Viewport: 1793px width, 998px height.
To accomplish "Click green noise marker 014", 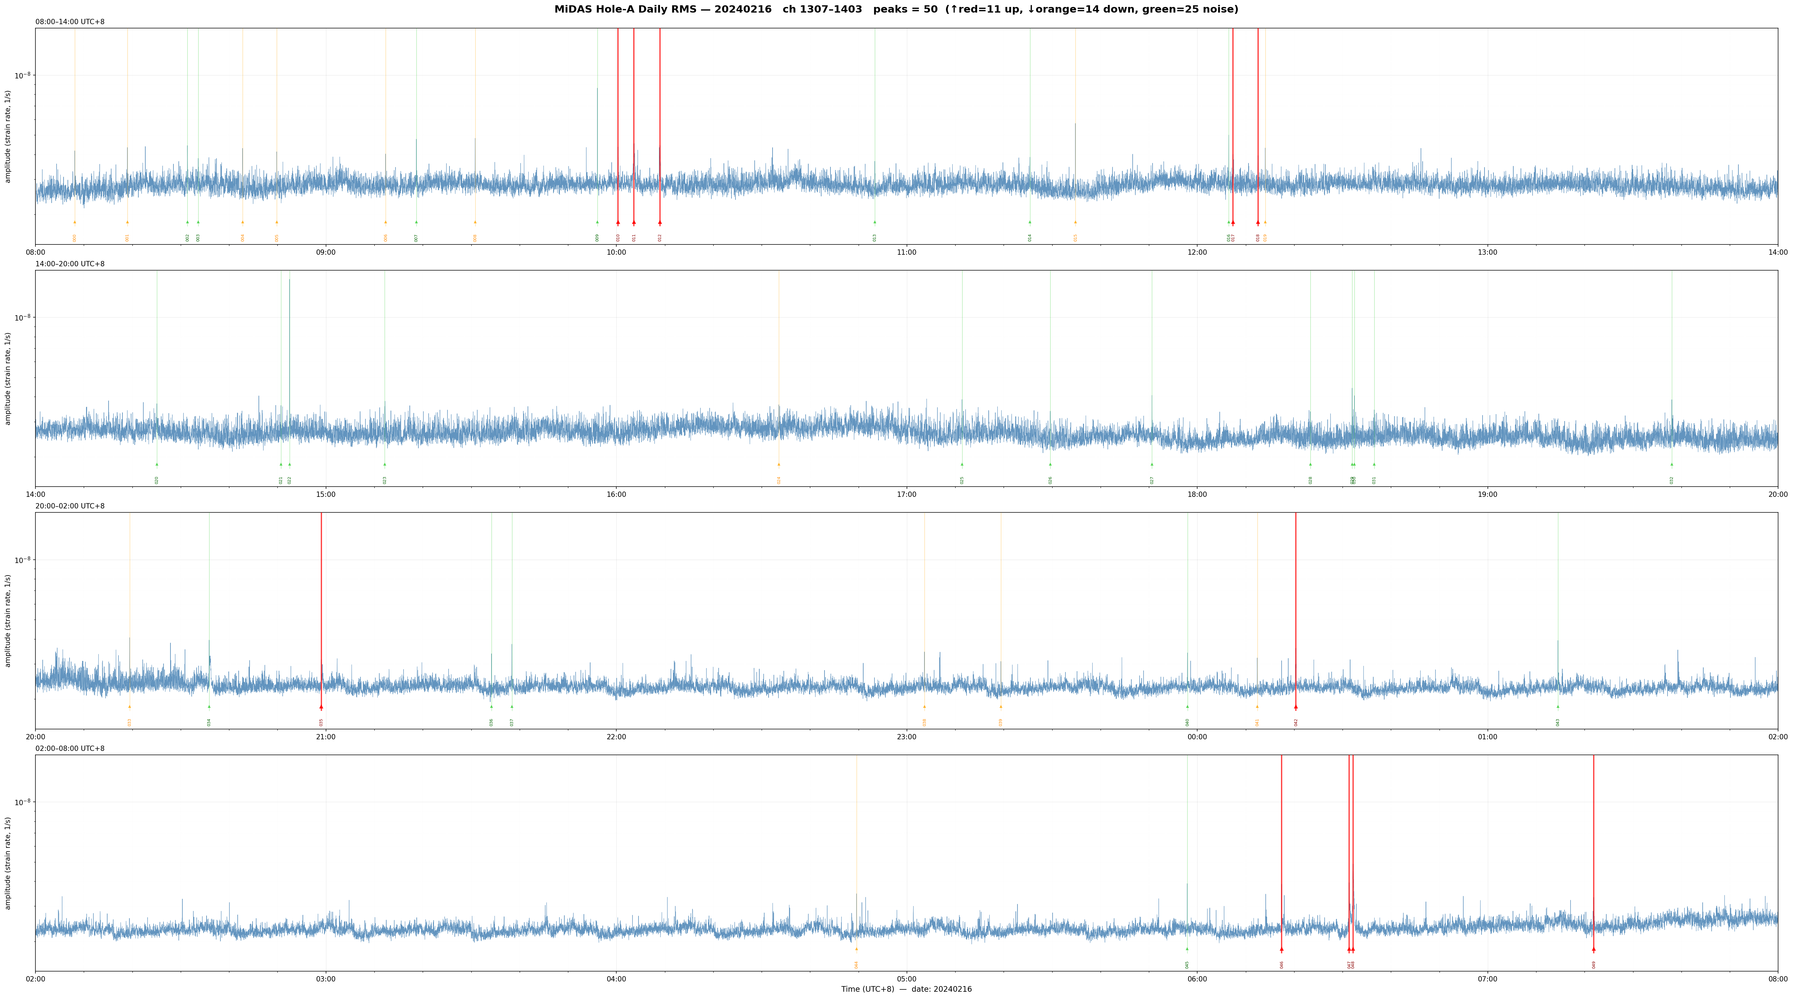I will coord(1030,223).
